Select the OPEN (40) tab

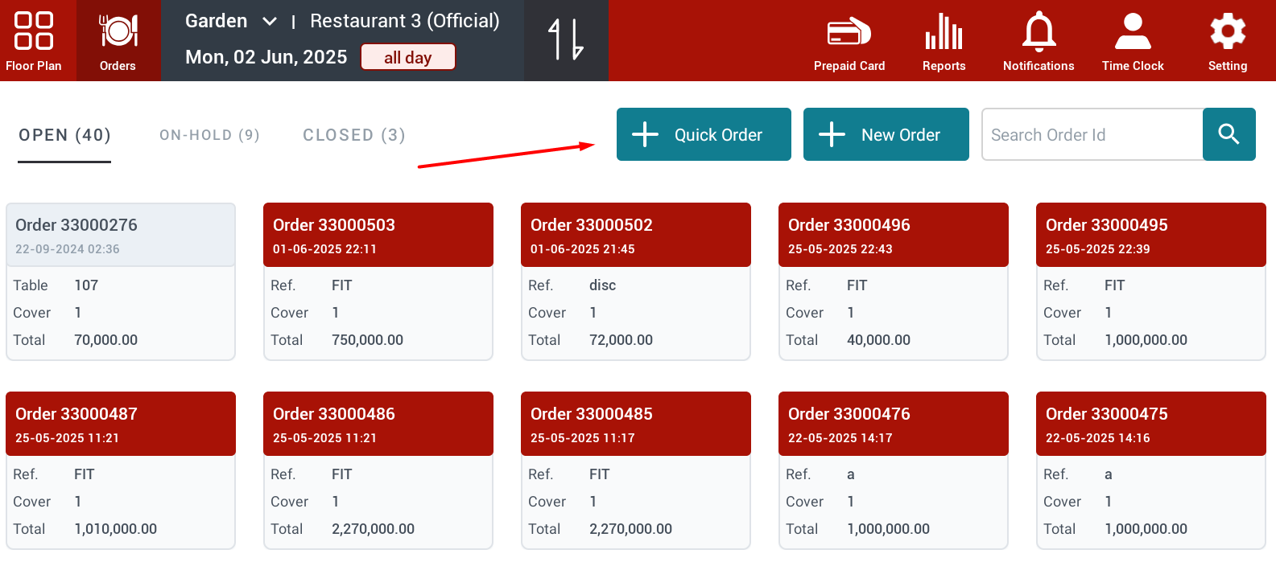pos(64,135)
